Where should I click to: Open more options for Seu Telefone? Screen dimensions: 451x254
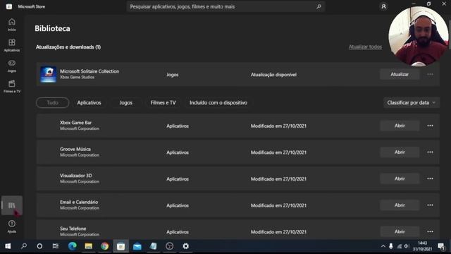click(430, 231)
